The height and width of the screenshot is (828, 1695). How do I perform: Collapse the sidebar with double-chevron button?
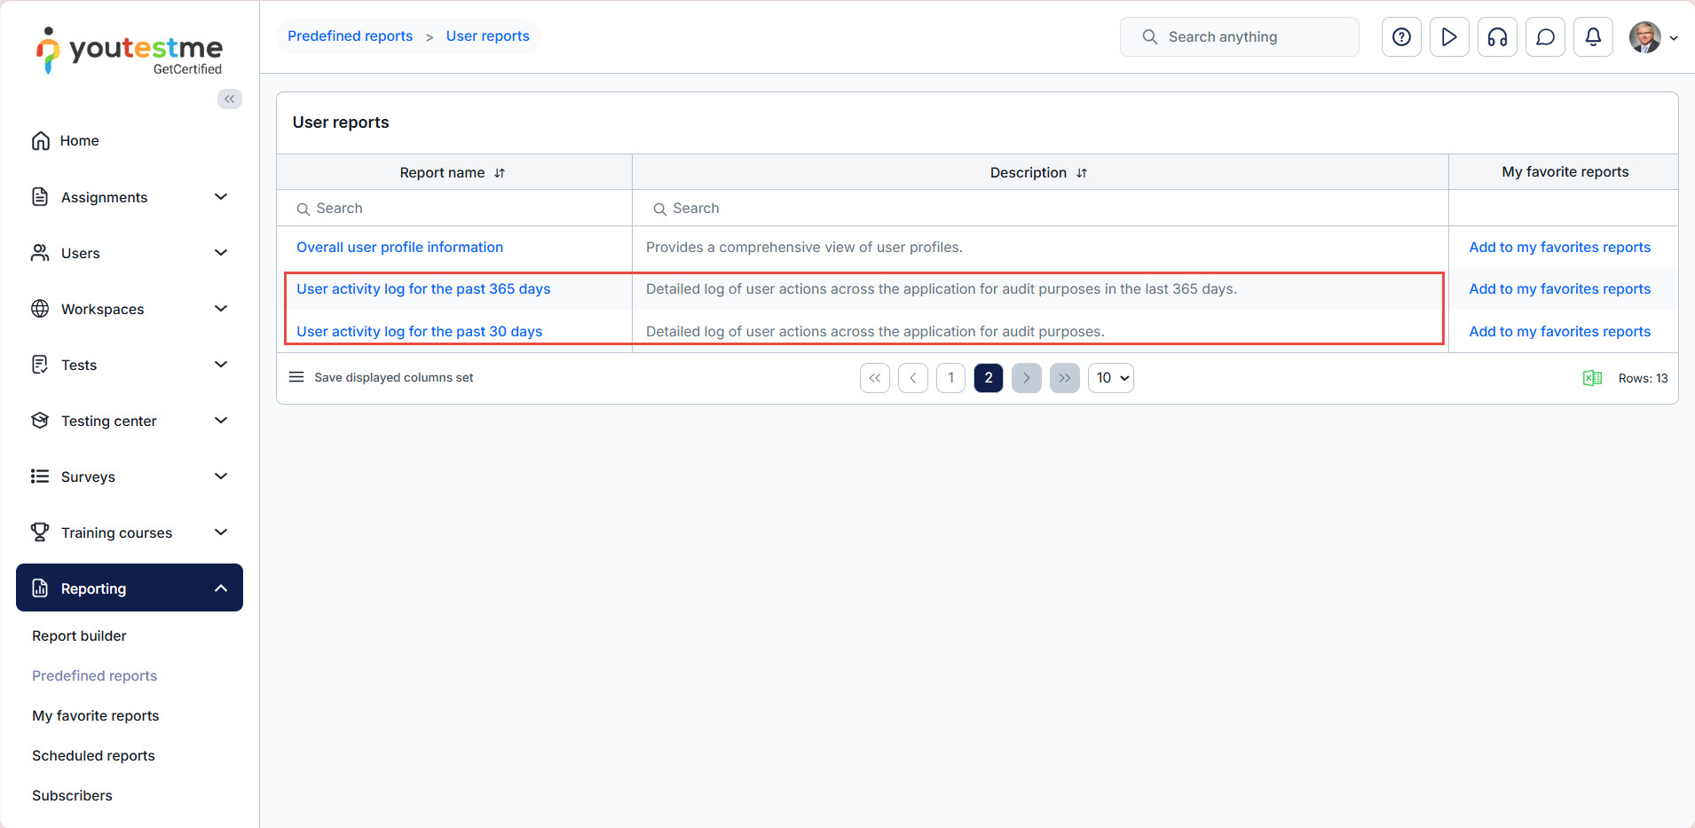[x=230, y=99]
